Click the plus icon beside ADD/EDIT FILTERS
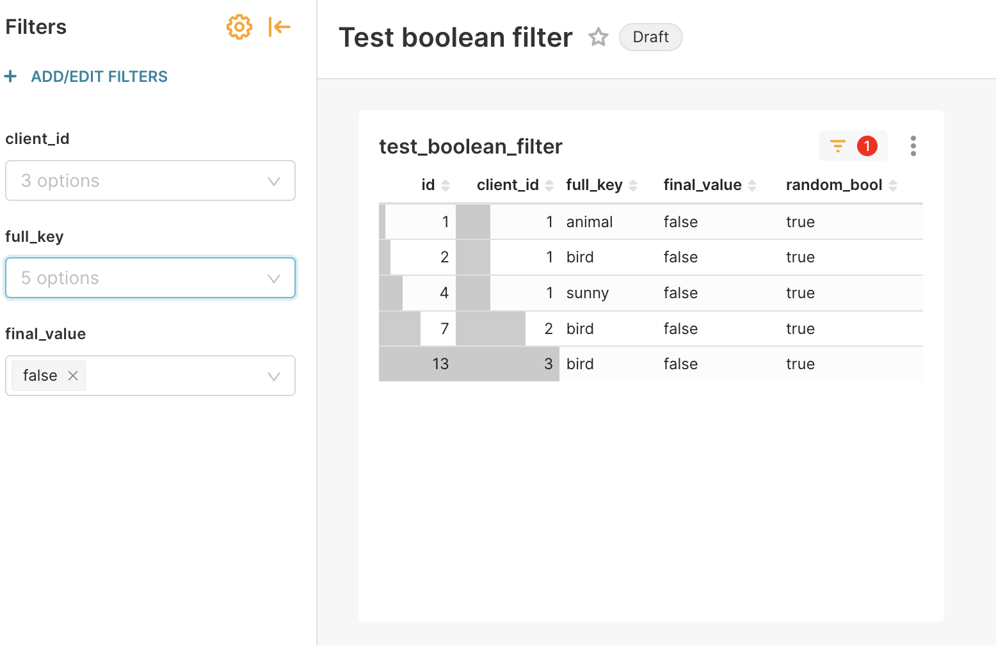The width and height of the screenshot is (996, 645). click(x=10, y=77)
